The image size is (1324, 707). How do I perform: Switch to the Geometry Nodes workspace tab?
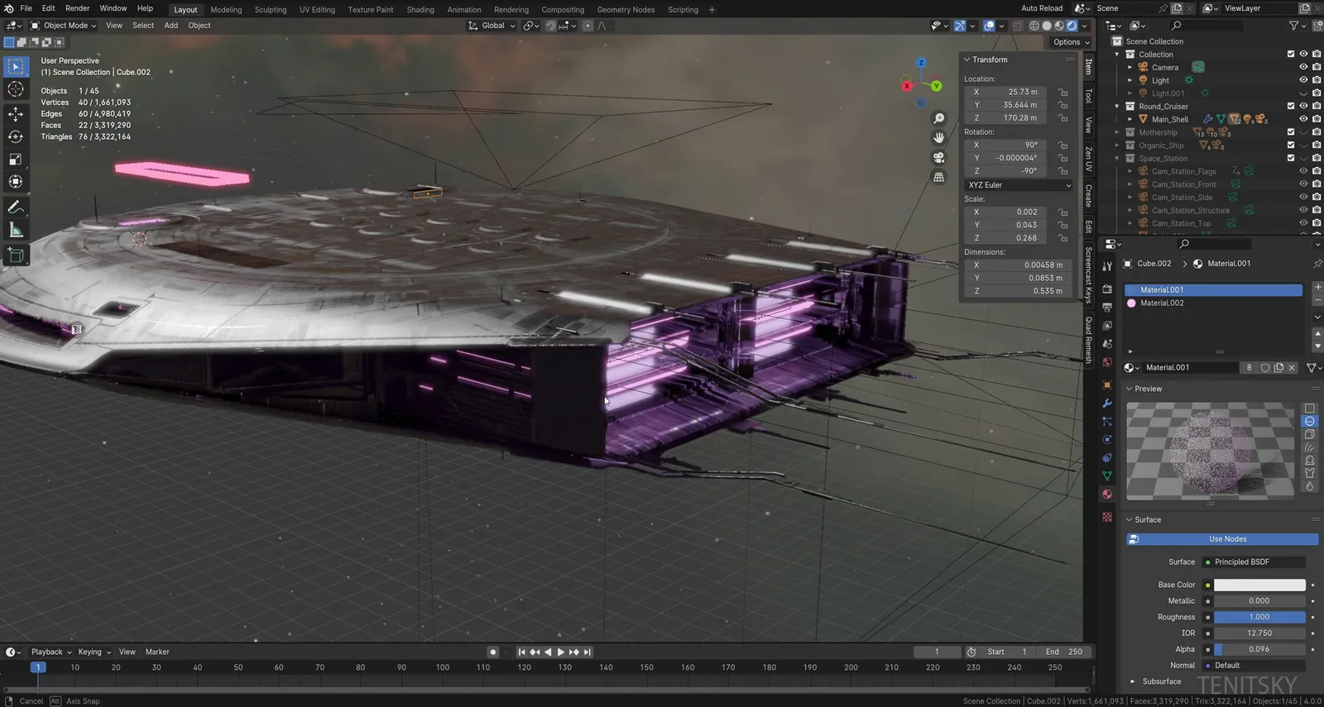point(626,10)
